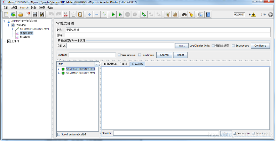Click the binoculars Search icon
Image resolution: width=276 pixels, height=141 pixels.
tap(184, 14)
